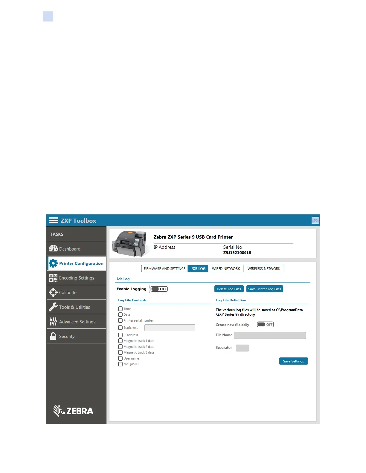Viewport: 366px width, 473px height.
Task: Check the ZMJ job ID checkbox
Action: click(x=120, y=364)
